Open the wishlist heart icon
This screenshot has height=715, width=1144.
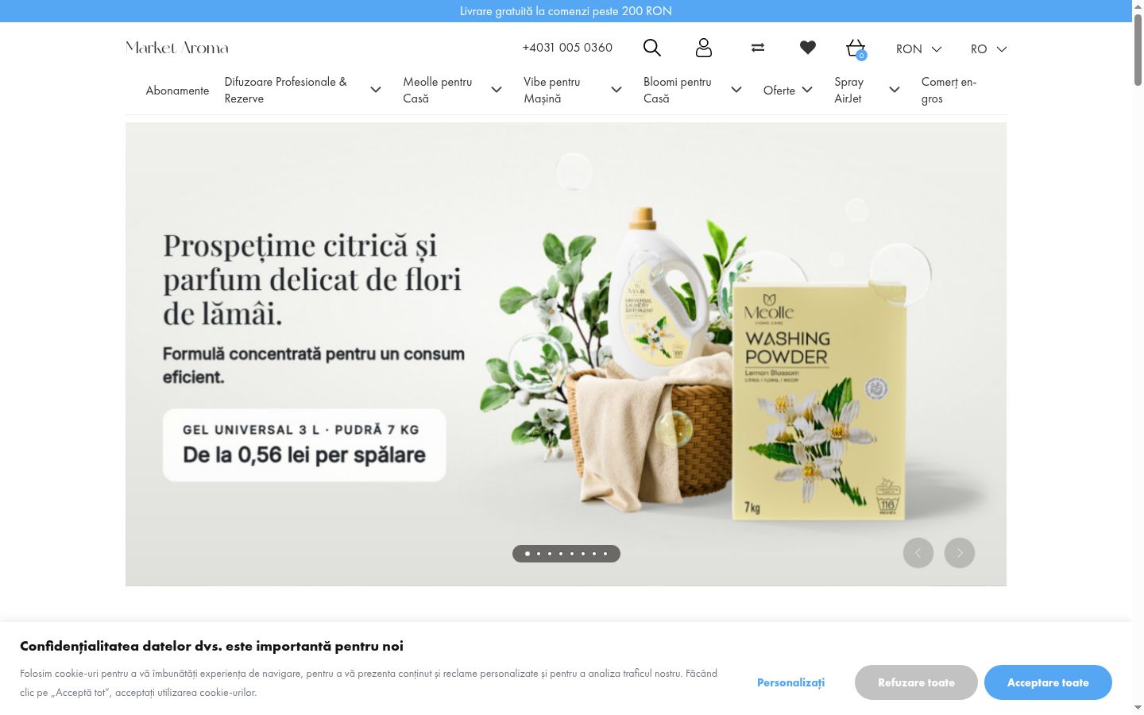coord(808,48)
